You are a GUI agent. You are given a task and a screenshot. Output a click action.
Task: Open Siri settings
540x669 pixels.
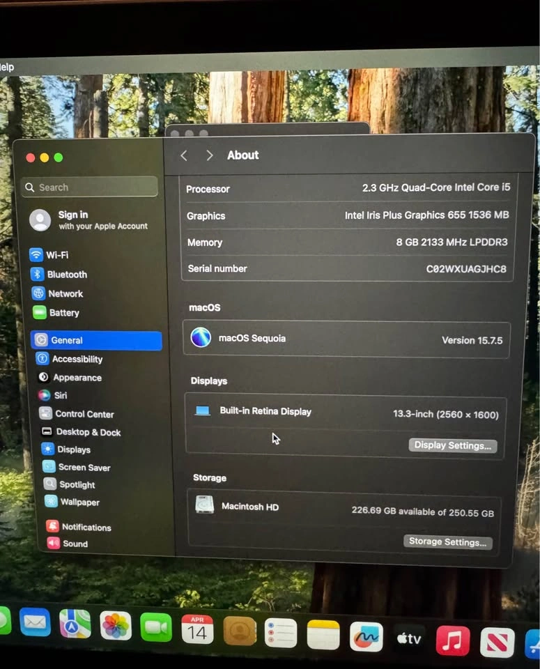(x=53, y=395)
